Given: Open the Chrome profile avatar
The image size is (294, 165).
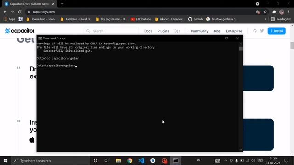Looking at the screenshot, I should coord(282,12).
